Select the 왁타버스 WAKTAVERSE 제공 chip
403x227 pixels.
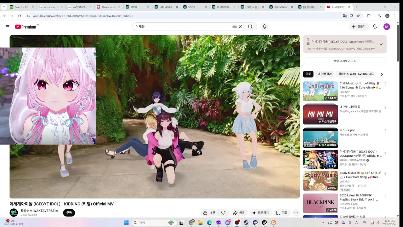click(x=356, y=74)
